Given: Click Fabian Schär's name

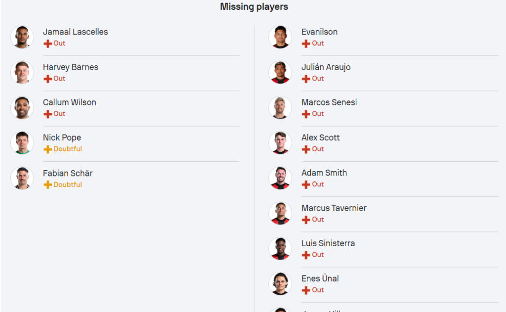Looking at the screenshot, I should tap(68, 173).
